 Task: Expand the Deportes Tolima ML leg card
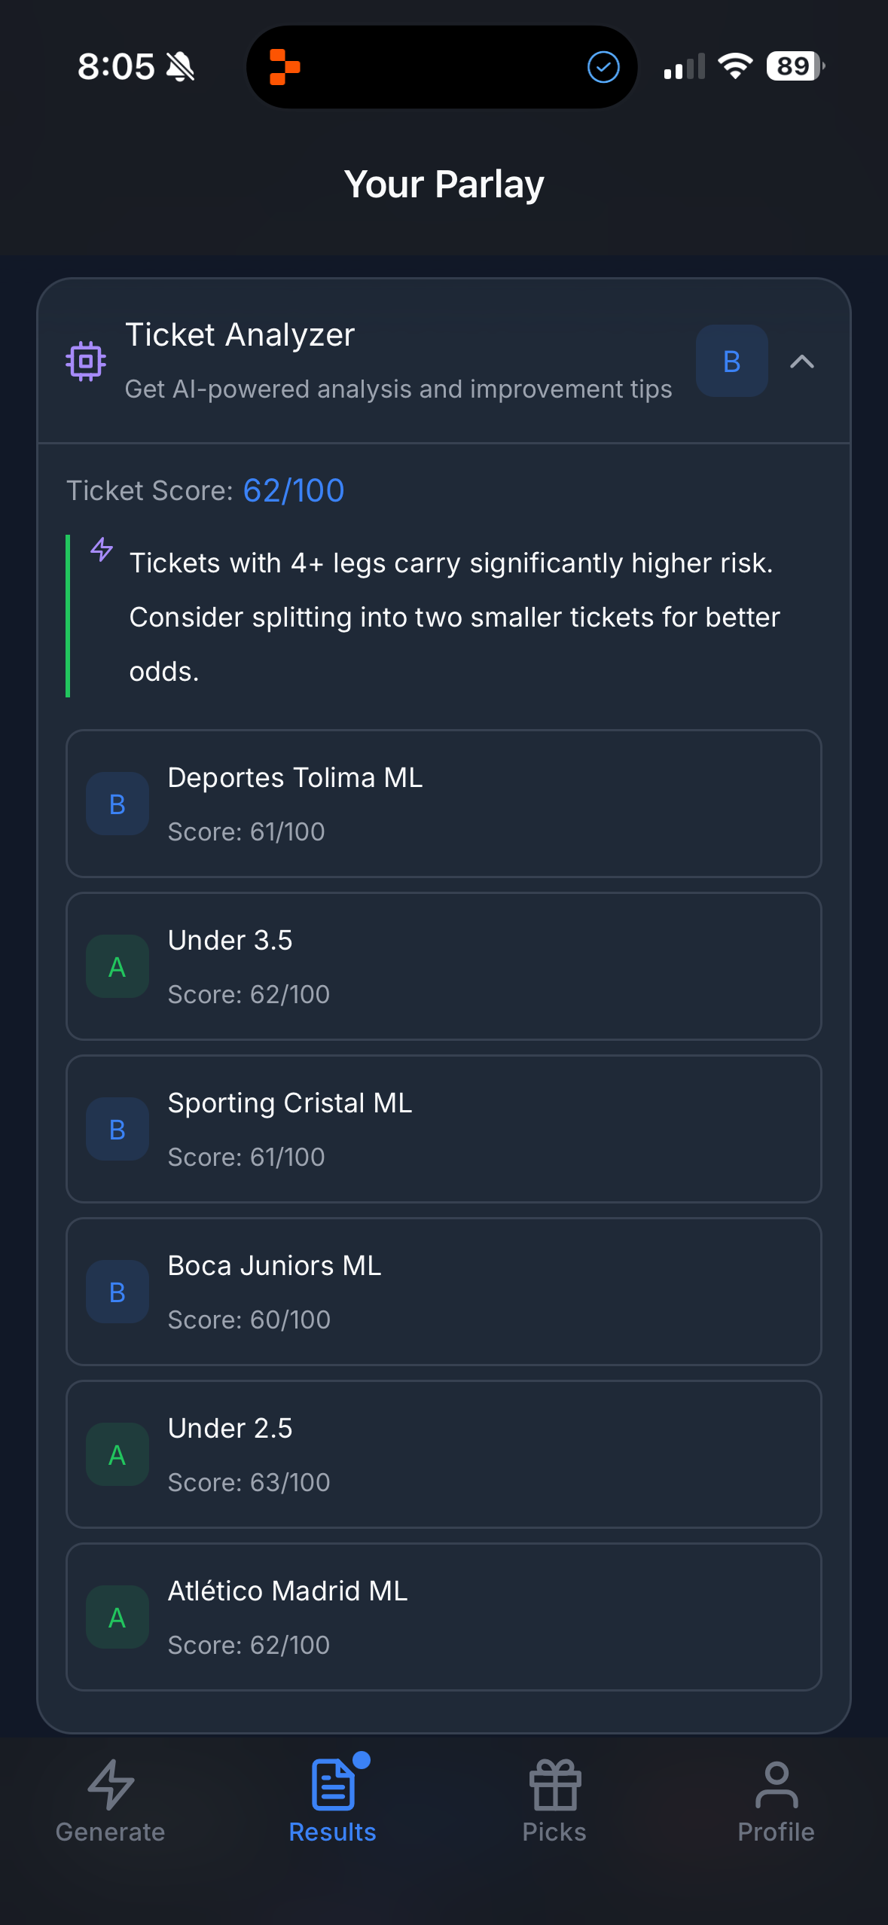pos(444,803)
